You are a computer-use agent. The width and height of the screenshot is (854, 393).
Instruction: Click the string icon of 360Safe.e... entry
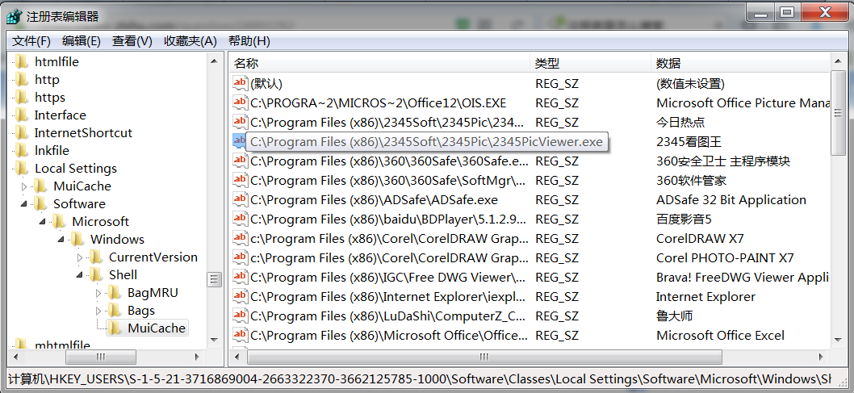[241, 161]
